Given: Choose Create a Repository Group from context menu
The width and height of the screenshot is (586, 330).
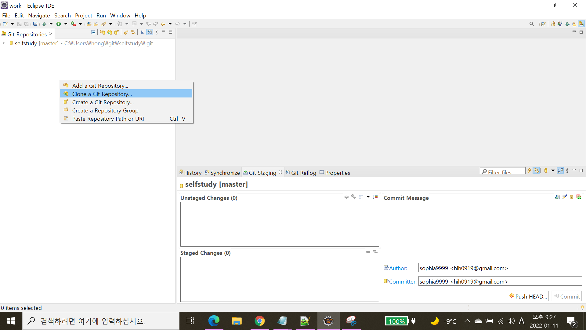Looking at the screenshot, I should [105, 110].
